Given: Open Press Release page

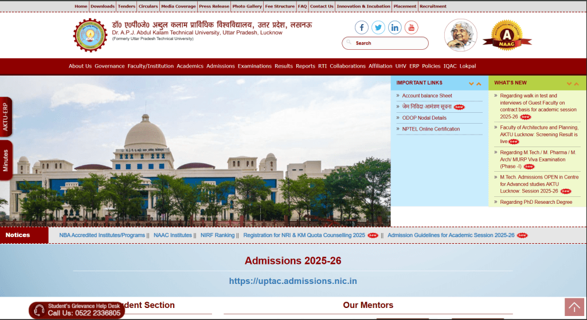Looking at the screenshot, I should 214,6.
